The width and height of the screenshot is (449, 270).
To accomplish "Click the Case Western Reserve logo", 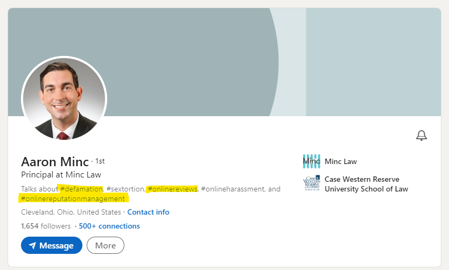I will pos(311,184).
